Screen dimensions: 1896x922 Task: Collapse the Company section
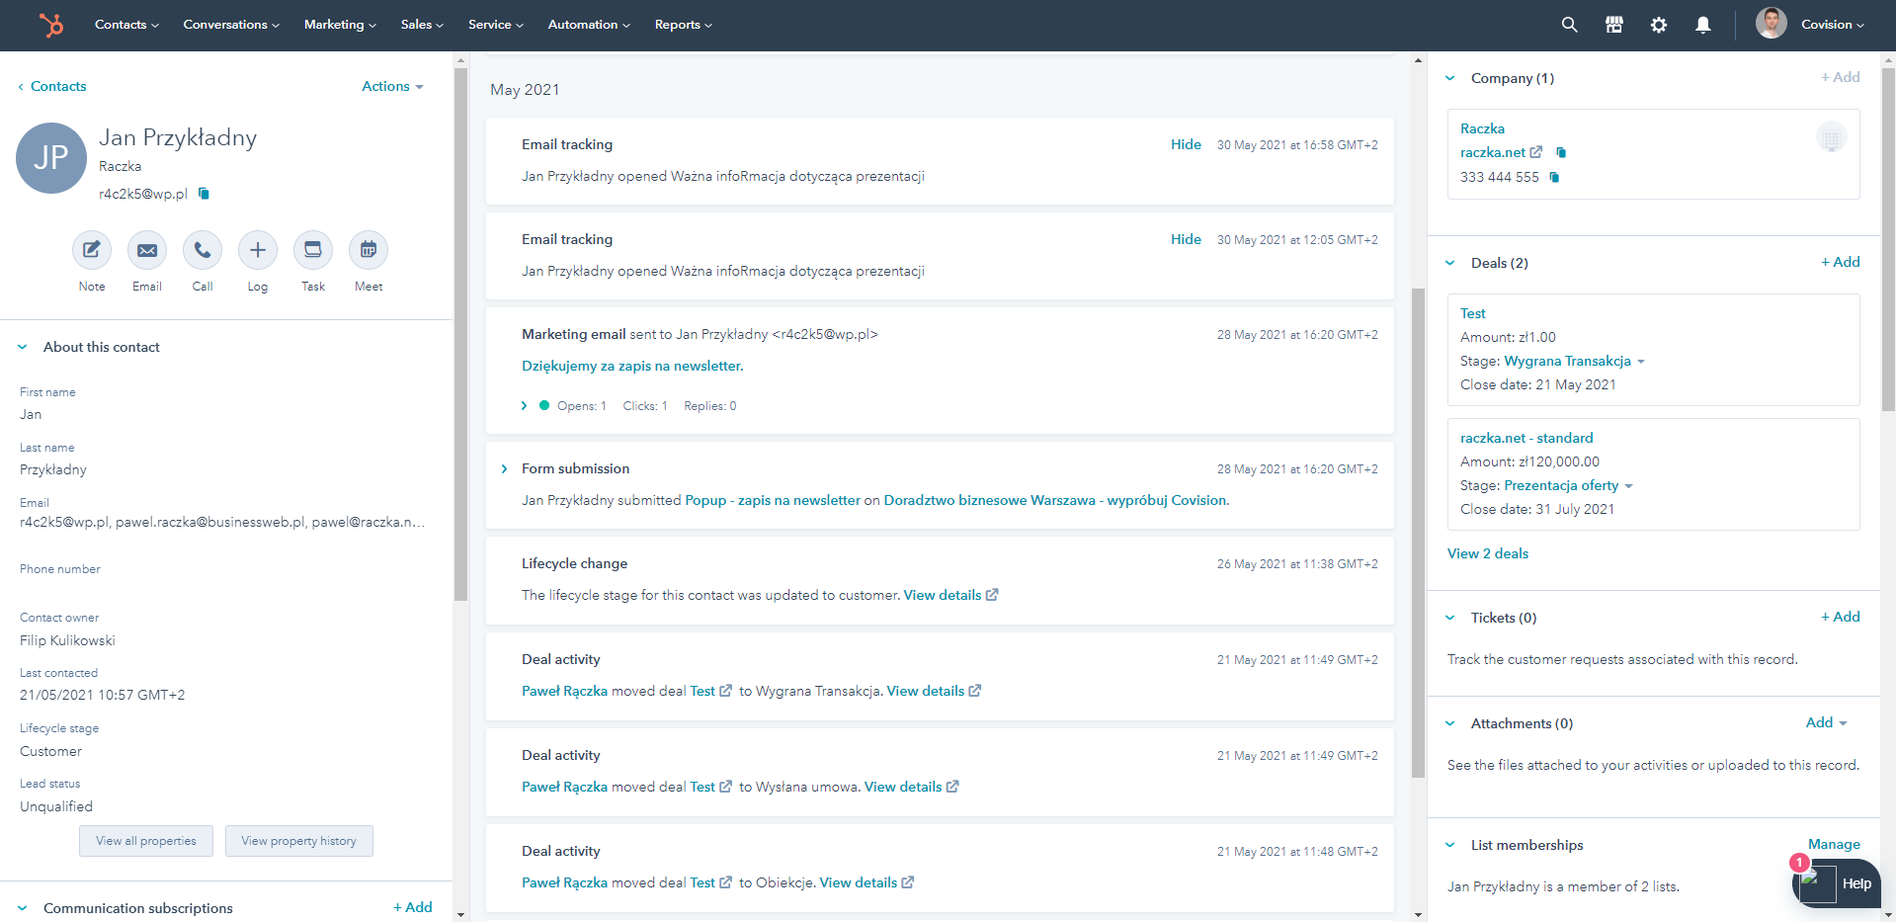(x=1450, y=78)
